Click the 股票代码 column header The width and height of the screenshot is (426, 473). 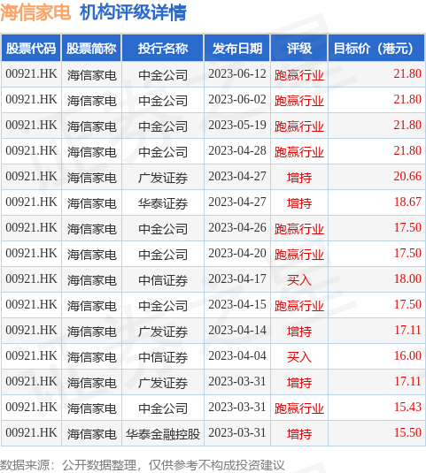[x=31, y=49]
